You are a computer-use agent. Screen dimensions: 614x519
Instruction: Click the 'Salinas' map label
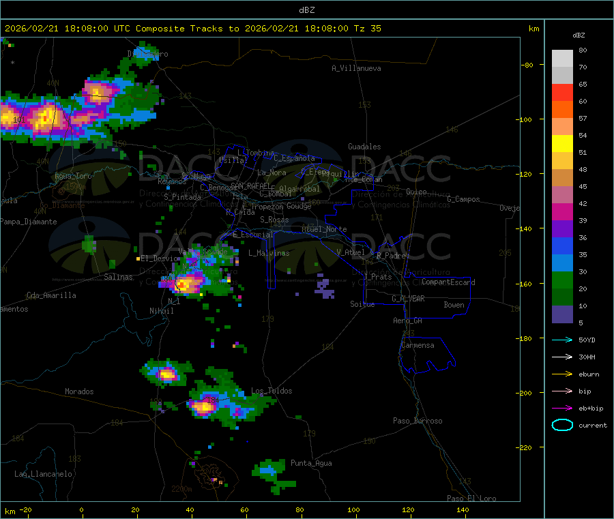coord(118,277)
